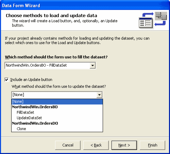Uncheck the Include an Update button checkbox

pos(6,80)
